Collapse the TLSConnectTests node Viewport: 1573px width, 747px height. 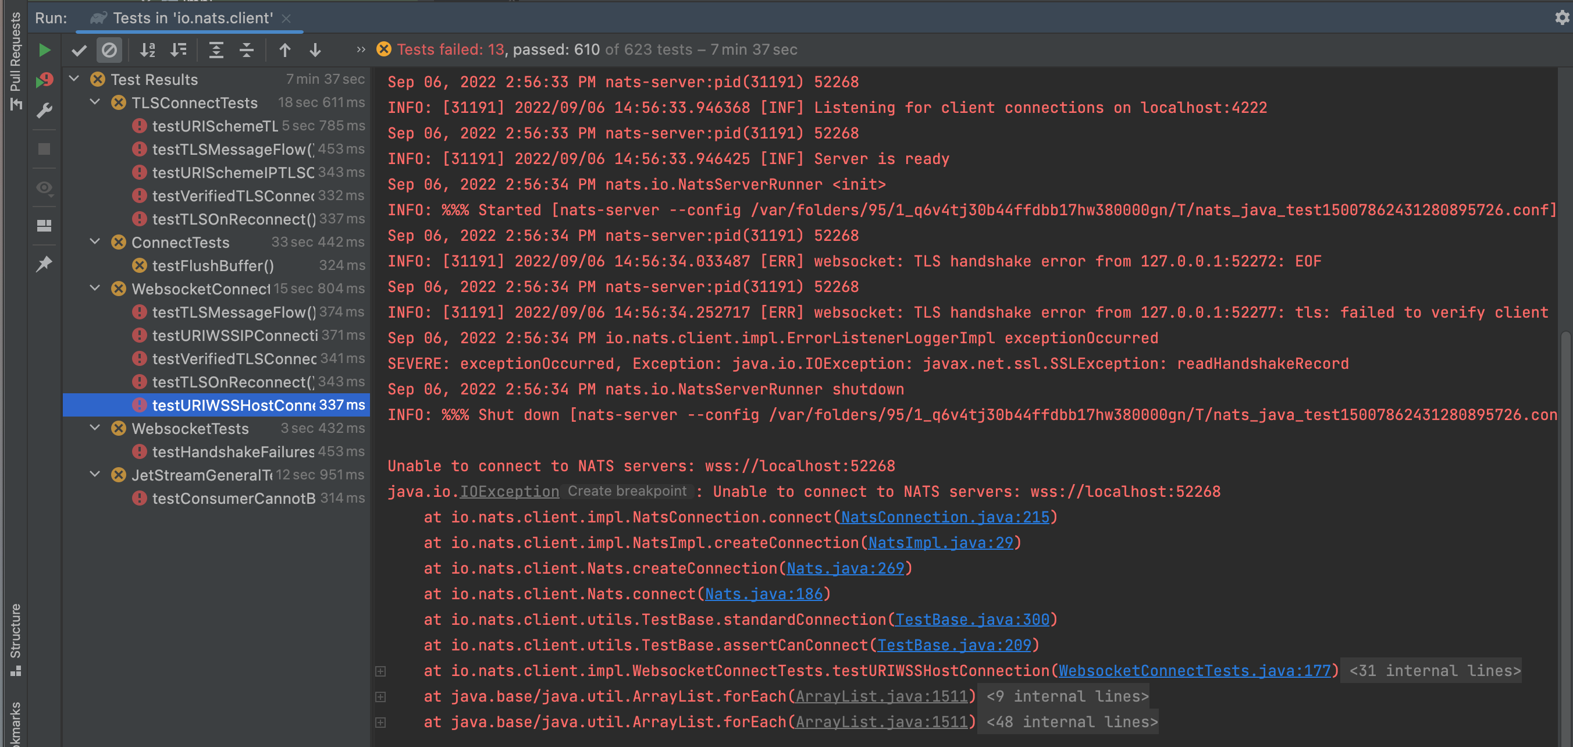click(95, 102)
